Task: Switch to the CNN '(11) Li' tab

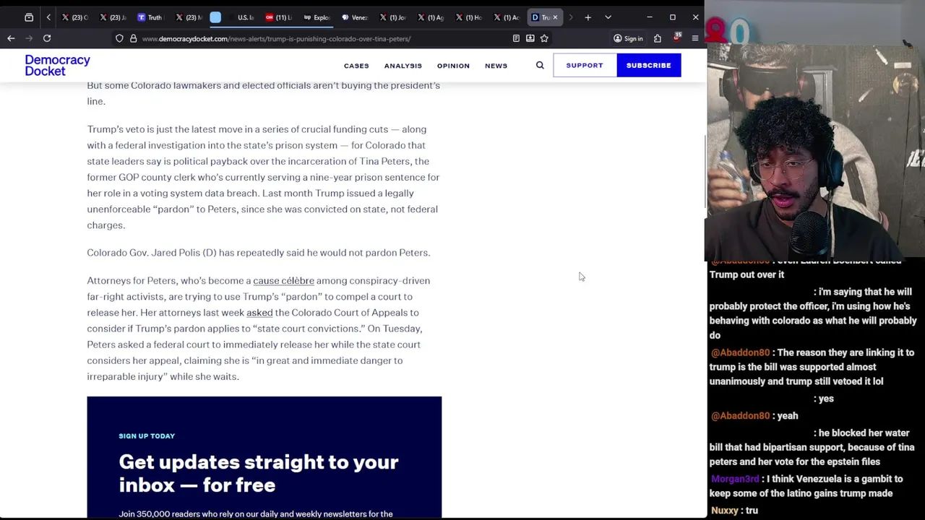Action: pyautogui.click(x=278, y=17)
